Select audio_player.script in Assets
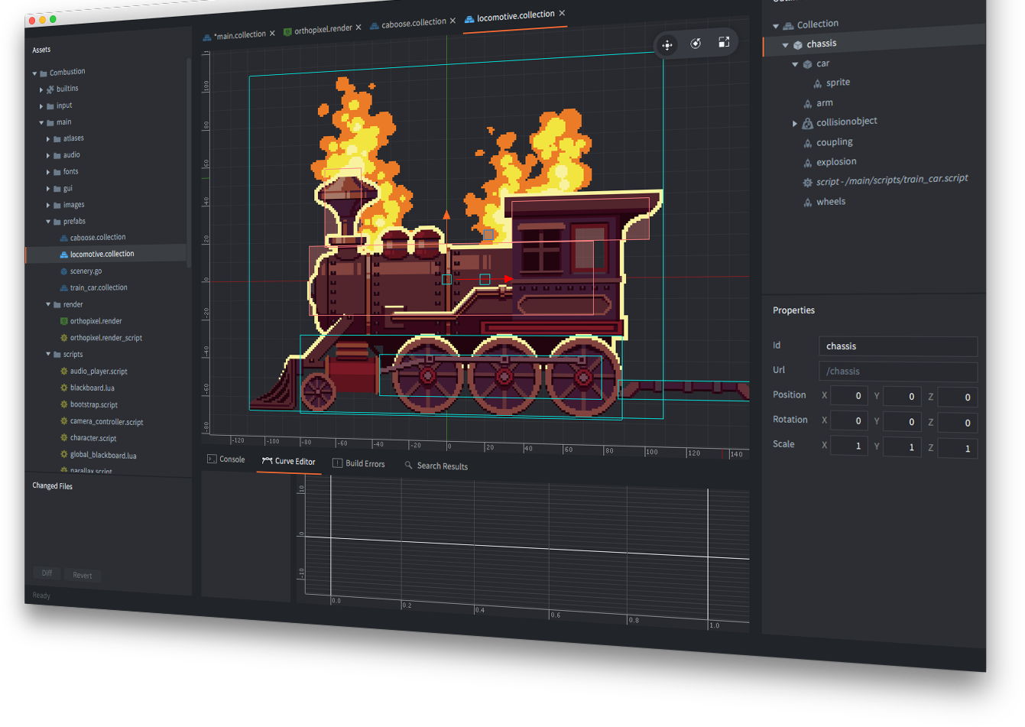Image resolution: width=1025 pixels, height=727 pixels. 99,372
